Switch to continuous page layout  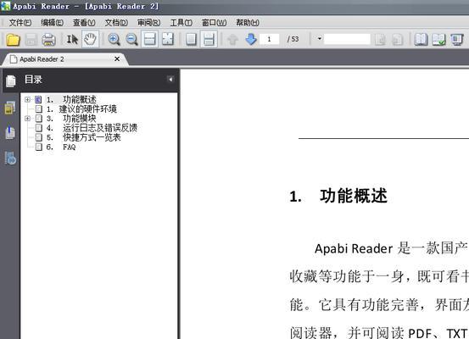tap(209, 40)
